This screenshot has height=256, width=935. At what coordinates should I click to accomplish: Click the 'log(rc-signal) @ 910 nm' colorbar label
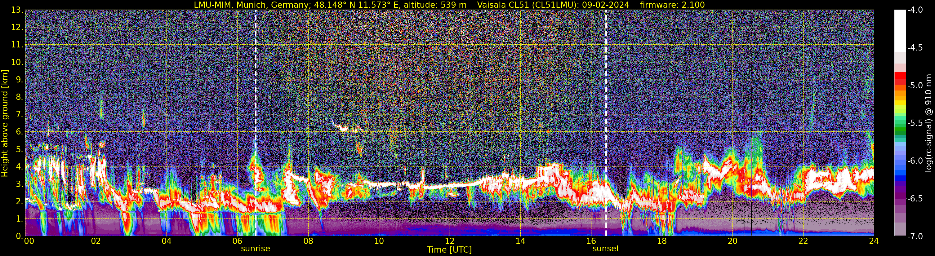tap(929, 123)
